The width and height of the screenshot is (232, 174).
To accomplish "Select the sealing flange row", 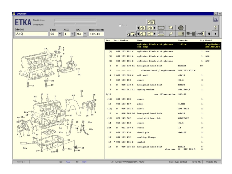I will 163,137.
